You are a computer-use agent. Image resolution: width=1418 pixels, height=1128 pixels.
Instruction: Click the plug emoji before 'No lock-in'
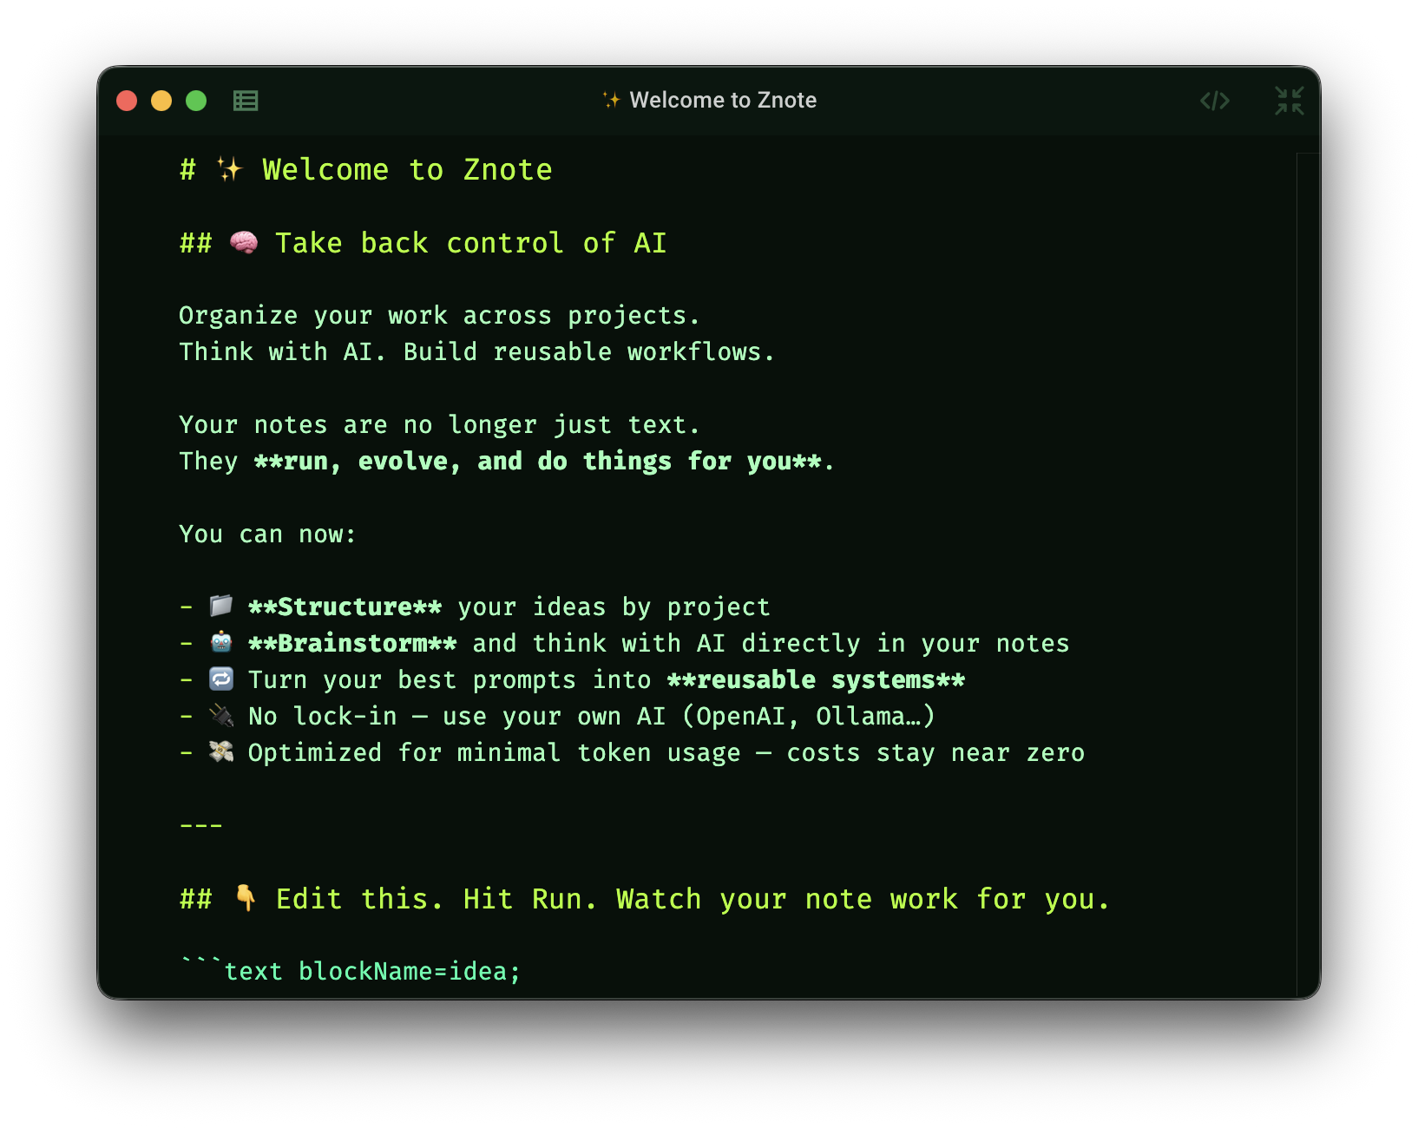point(221,715)
